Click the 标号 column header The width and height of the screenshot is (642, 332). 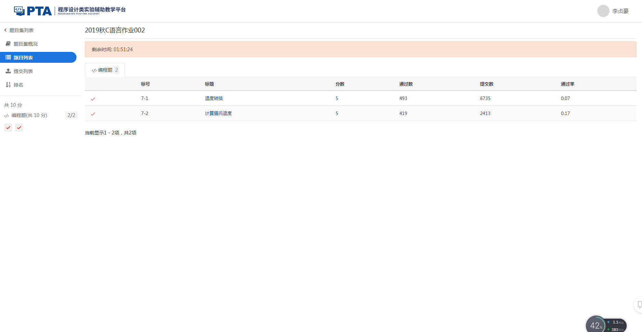coord(146,84)
